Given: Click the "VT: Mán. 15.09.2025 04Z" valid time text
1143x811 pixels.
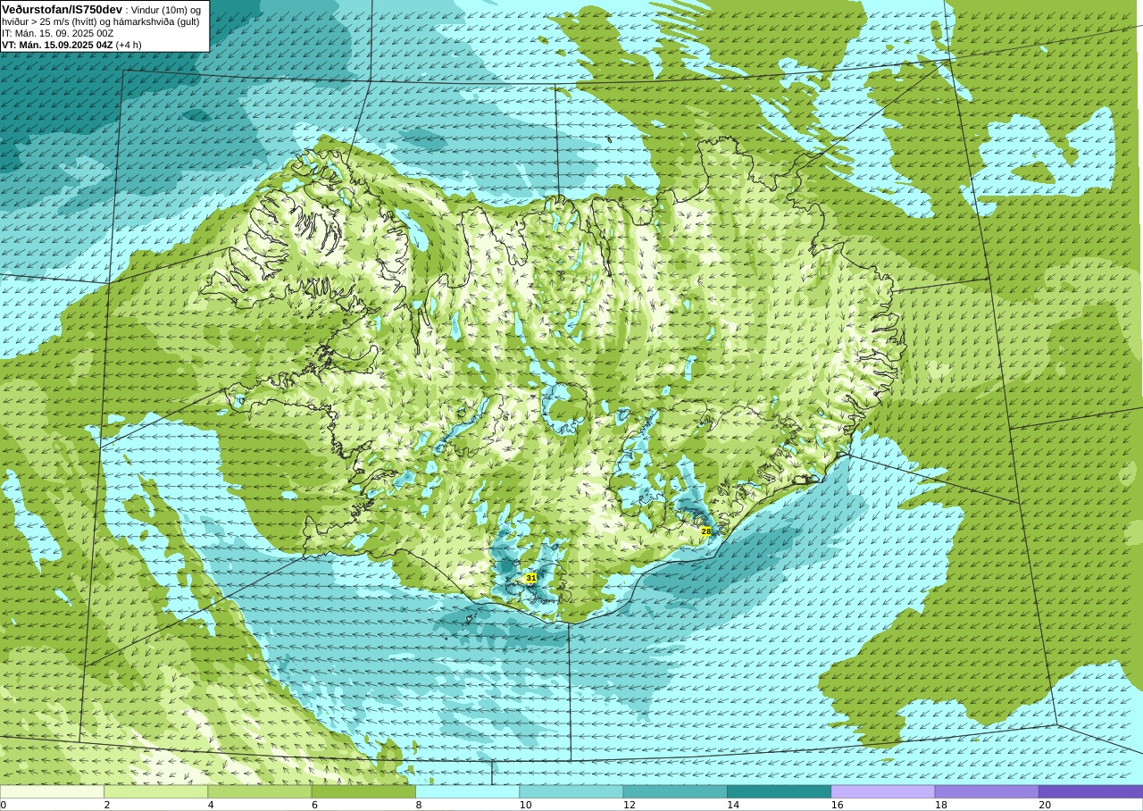Looking at the screenshot, I should coord(57,45).
